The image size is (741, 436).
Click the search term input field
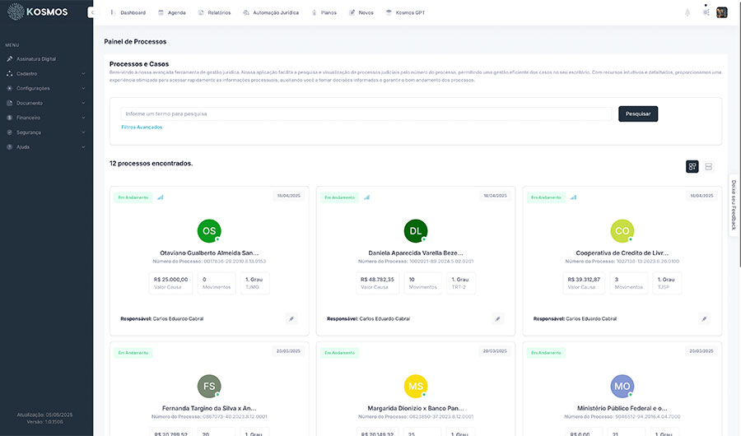pyautogui.click(x=366, y=114)
